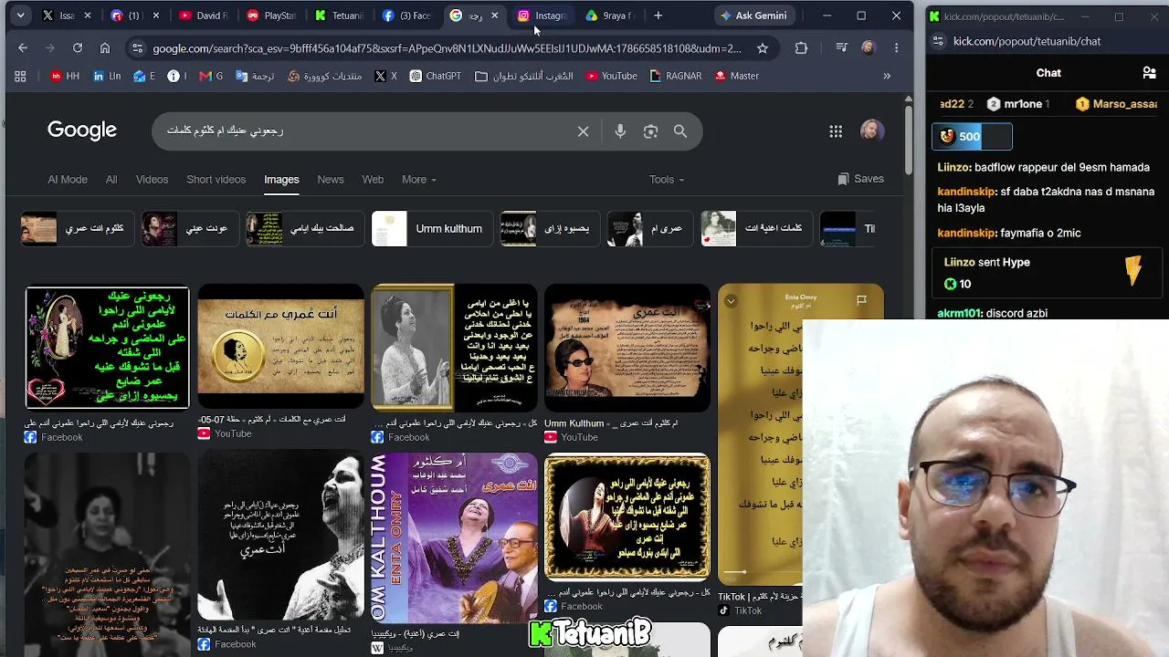1169x657 pixels.
Task: Show more hidden bookmarks chevron
Action: tap(886, 77)
